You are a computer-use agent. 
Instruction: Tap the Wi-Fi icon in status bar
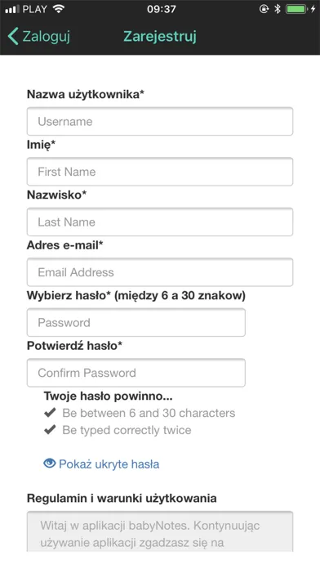pos(58,9)
